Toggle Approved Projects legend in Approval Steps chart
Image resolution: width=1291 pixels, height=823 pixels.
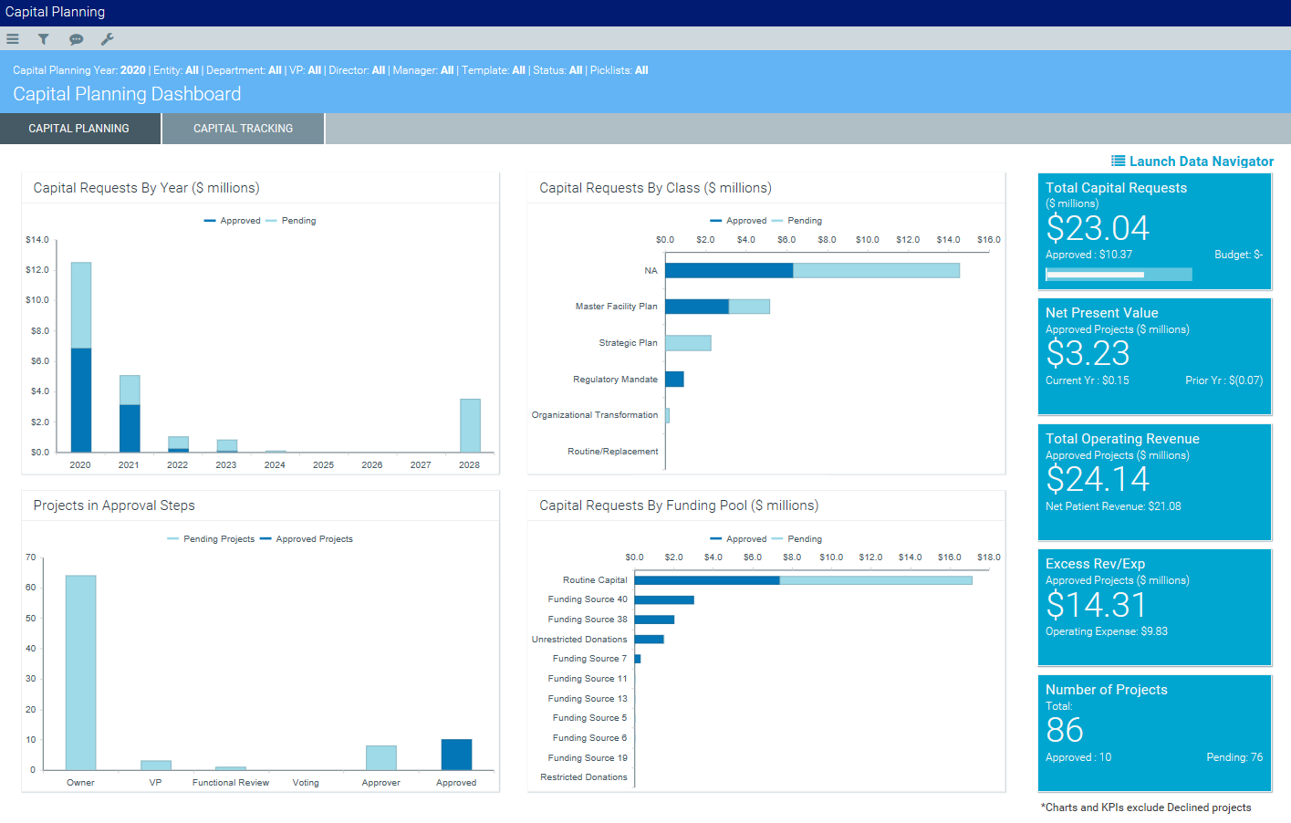click(307, 539)
